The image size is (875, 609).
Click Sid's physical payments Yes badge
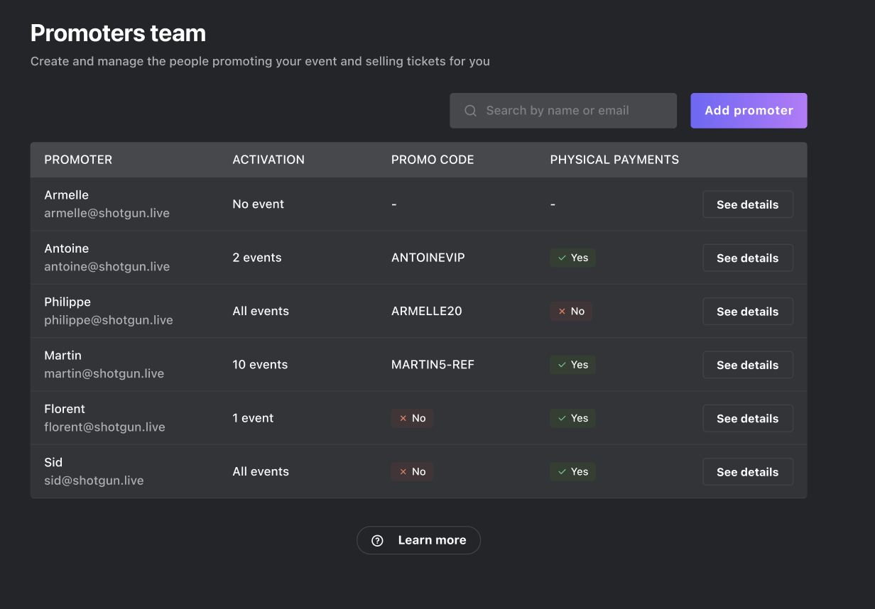pos(572,471)
